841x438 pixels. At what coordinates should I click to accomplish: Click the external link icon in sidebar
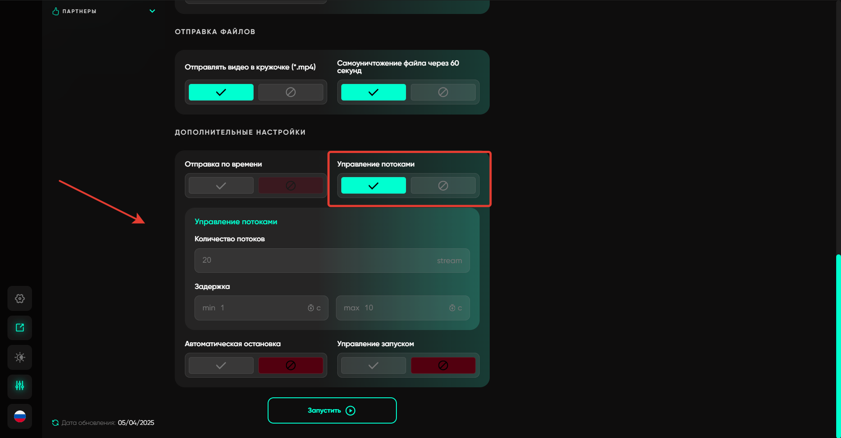pos(20,328)
